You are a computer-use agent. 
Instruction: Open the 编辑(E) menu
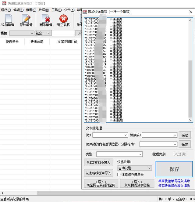(x=18, y=10)
